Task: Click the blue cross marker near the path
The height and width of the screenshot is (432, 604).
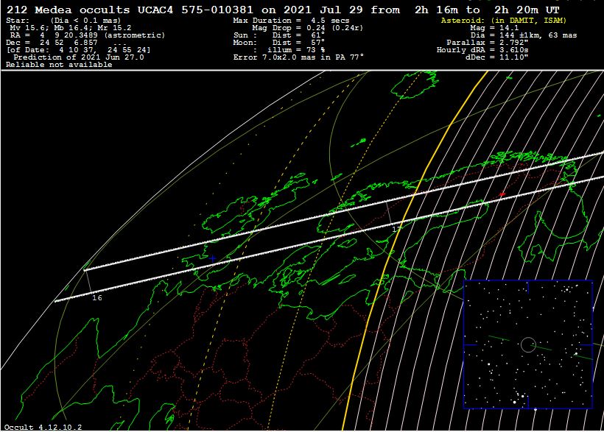Action: point(213,258)
